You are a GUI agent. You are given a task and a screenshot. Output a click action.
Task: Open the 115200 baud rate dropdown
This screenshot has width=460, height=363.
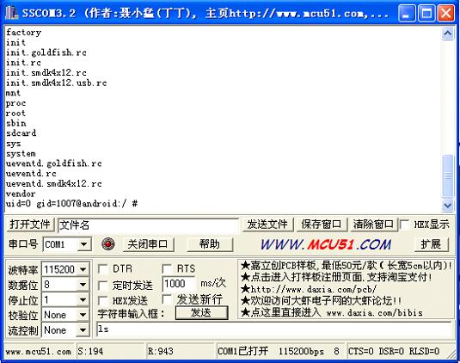click(83, 269)
